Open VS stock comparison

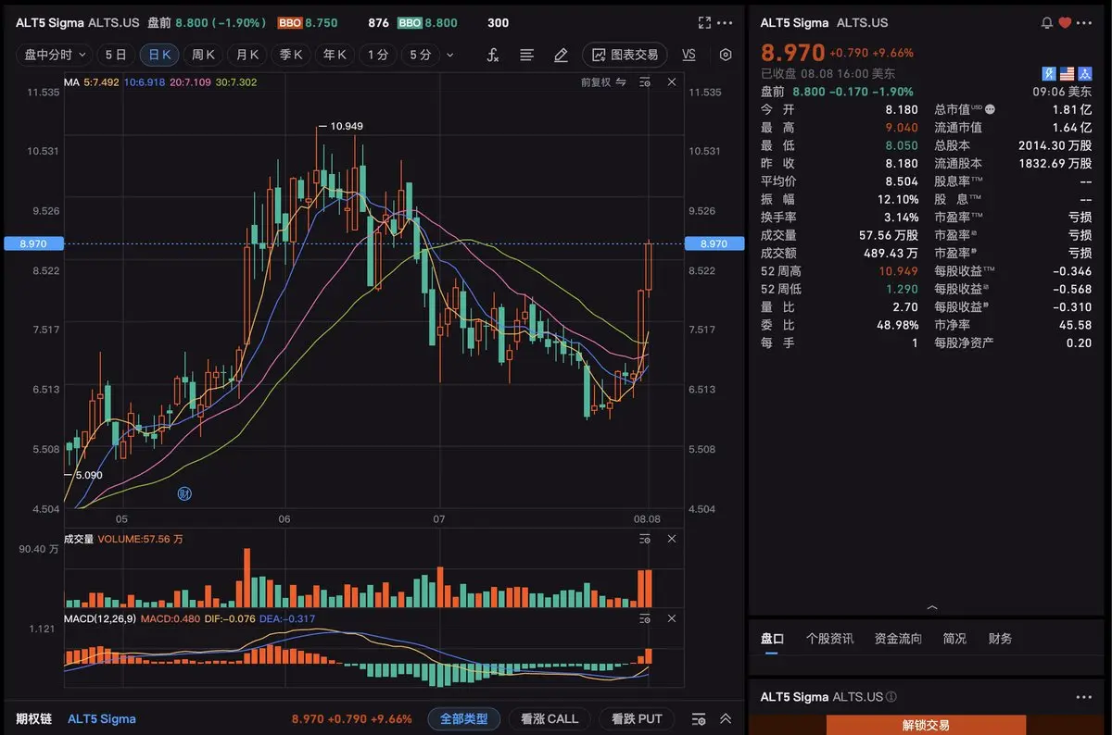[689, 55]
